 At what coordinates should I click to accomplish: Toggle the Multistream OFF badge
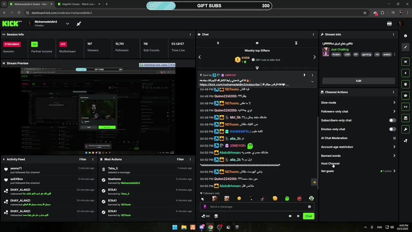click(x=63, y=44)
